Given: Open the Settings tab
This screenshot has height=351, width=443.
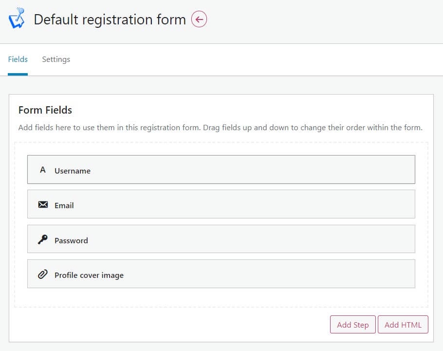Looking at the screenshot, I should [56, 59].
